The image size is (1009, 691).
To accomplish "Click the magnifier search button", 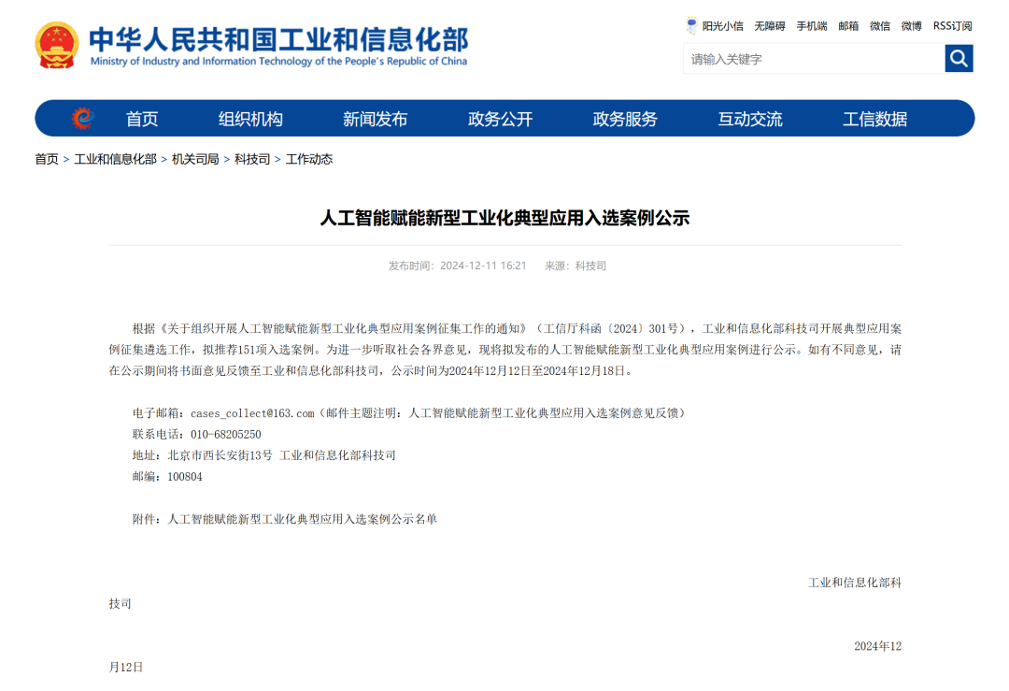I will tap(959, 59).
